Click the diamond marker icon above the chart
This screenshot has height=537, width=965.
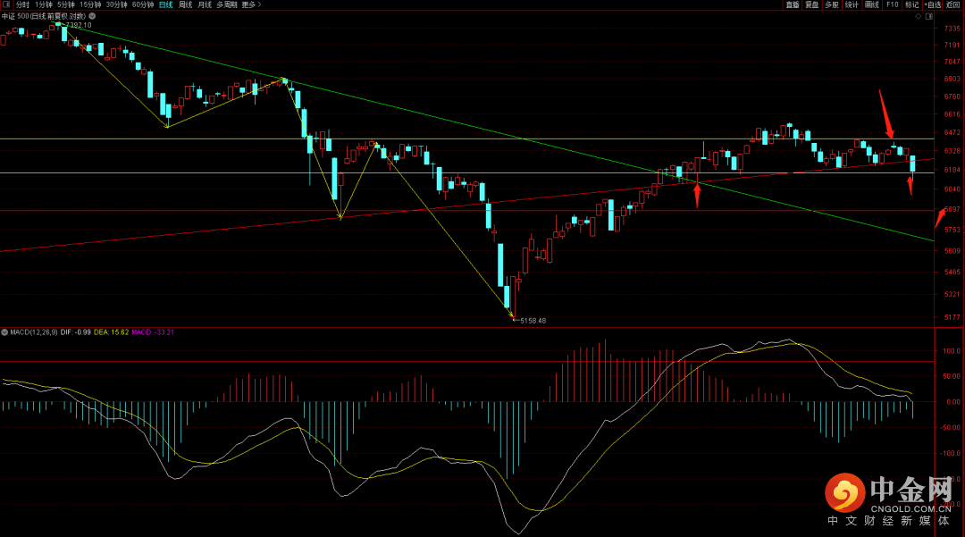point(919,17)
